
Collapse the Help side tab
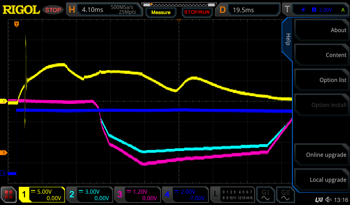tap(287, 39)
